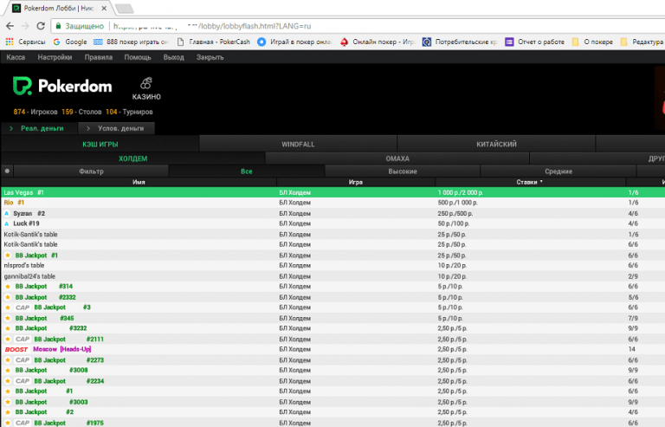Close the Pokerdom Лобби browser tab
This screenshot has height=427, width=665.
[104, 8]
